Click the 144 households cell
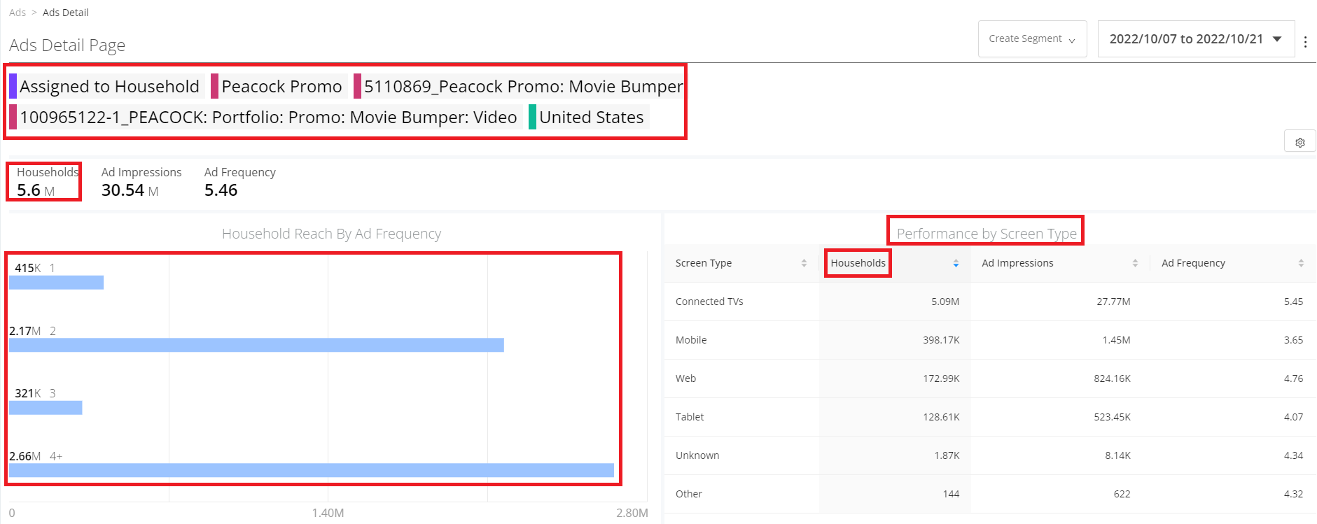Screen dimensions: 1317x524 [x=951, y=494]
